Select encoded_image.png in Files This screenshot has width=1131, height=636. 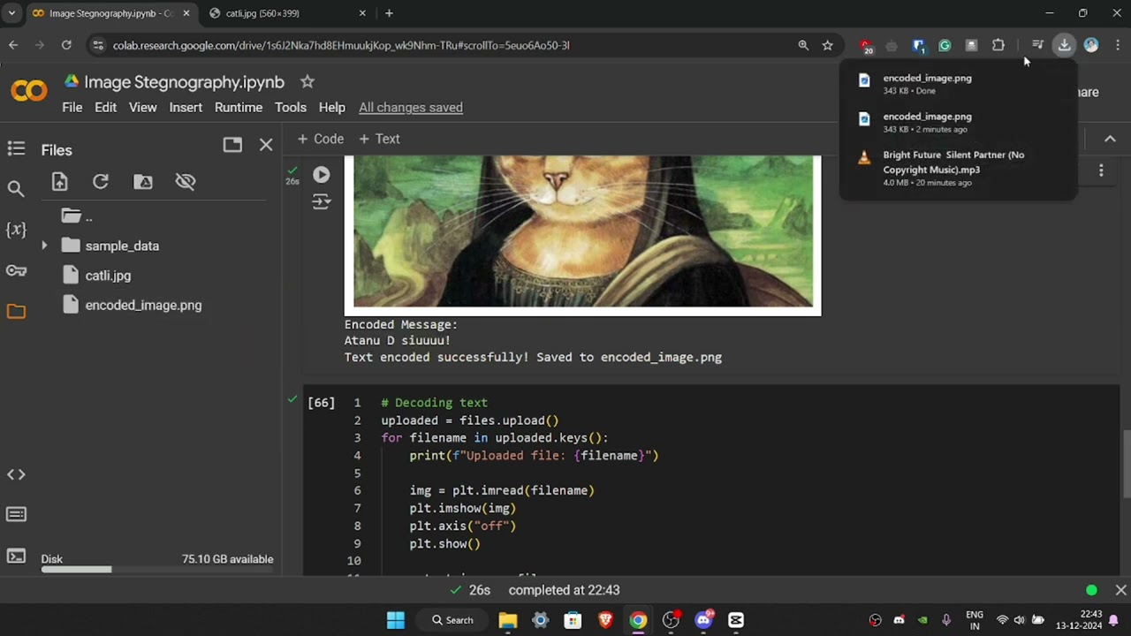143,305
